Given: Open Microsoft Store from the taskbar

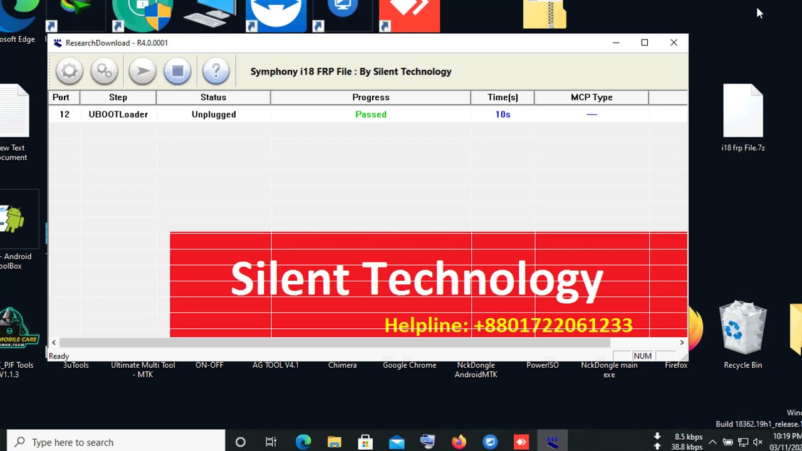Looking at the screenshot, I should point(365,442).
